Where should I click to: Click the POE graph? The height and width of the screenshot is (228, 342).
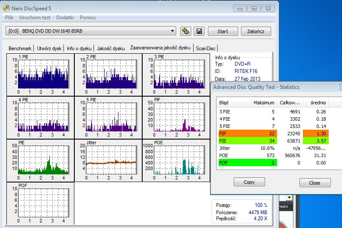(x=176, y=161)
